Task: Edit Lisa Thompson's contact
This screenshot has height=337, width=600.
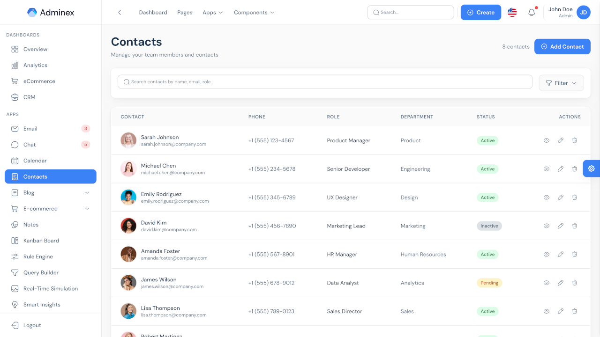Action: click(561, 311)
